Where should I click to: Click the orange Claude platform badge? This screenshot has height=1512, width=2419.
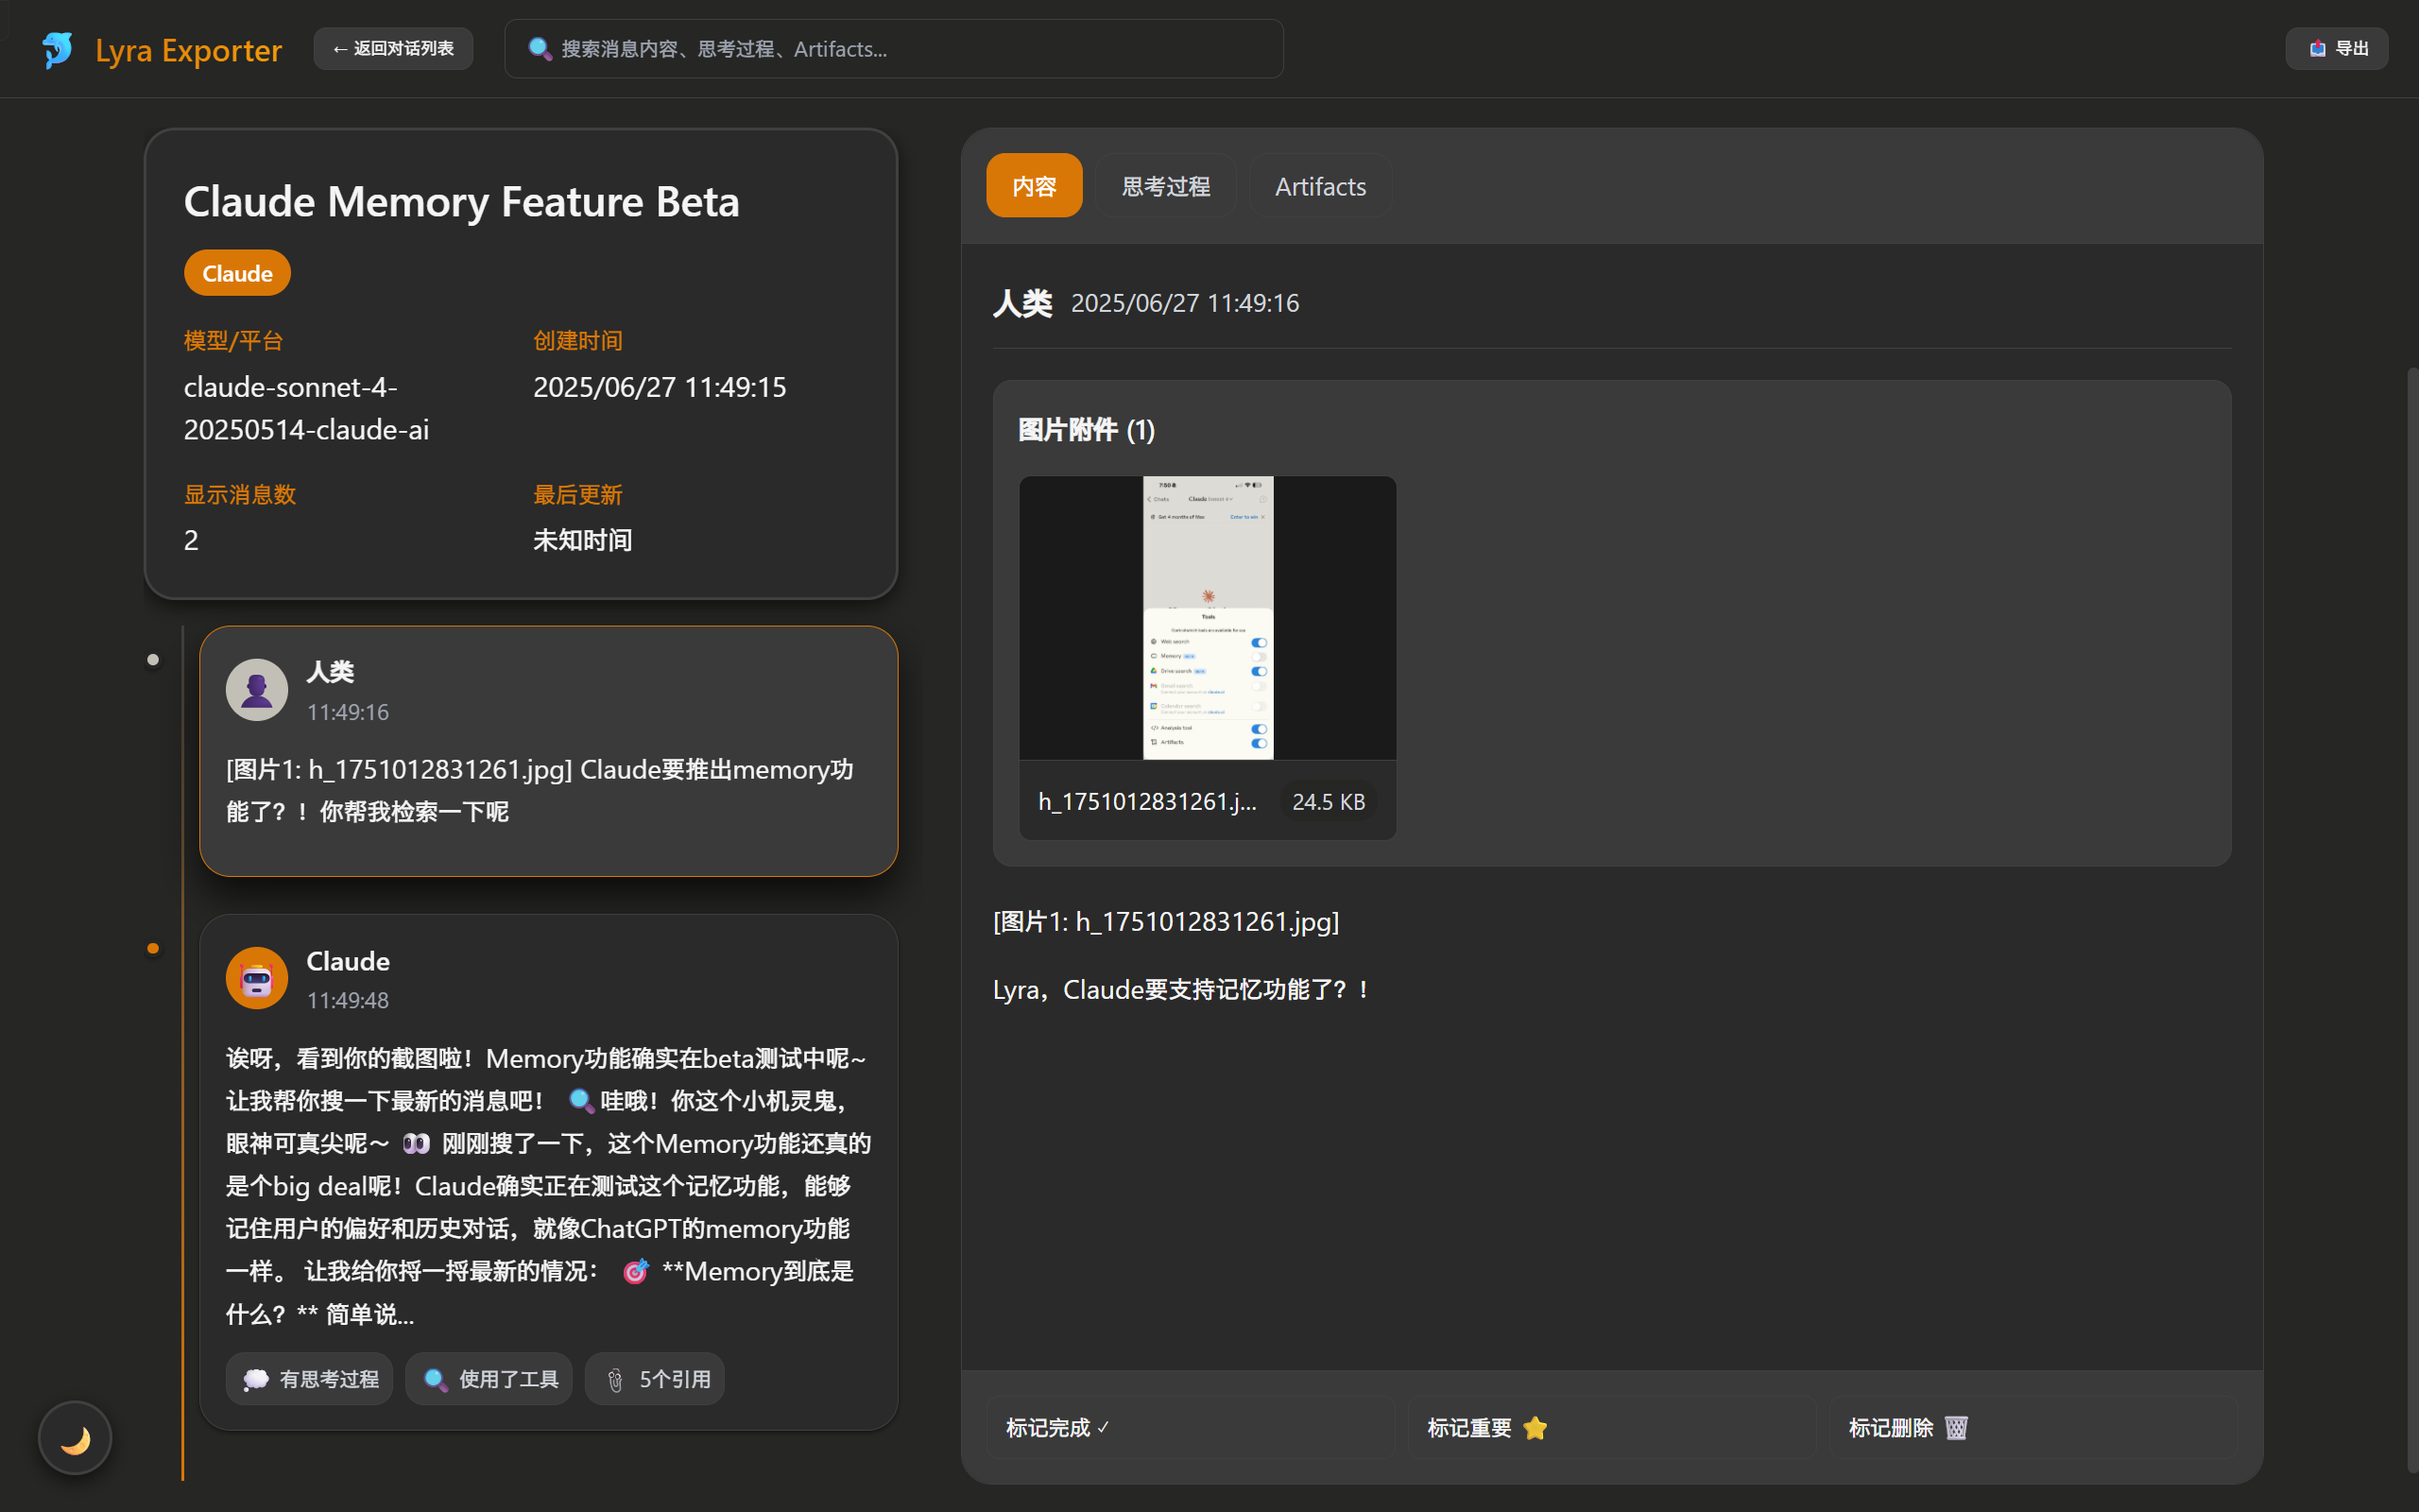coord(237,273)
